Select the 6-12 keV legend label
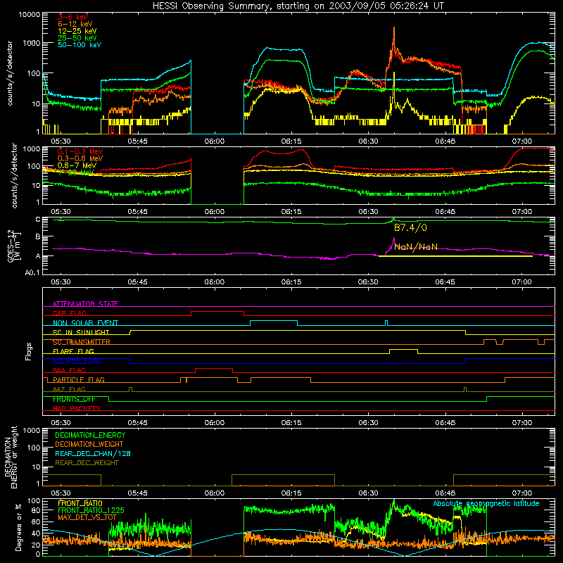The image size is (563, 563). click(75, 24)
